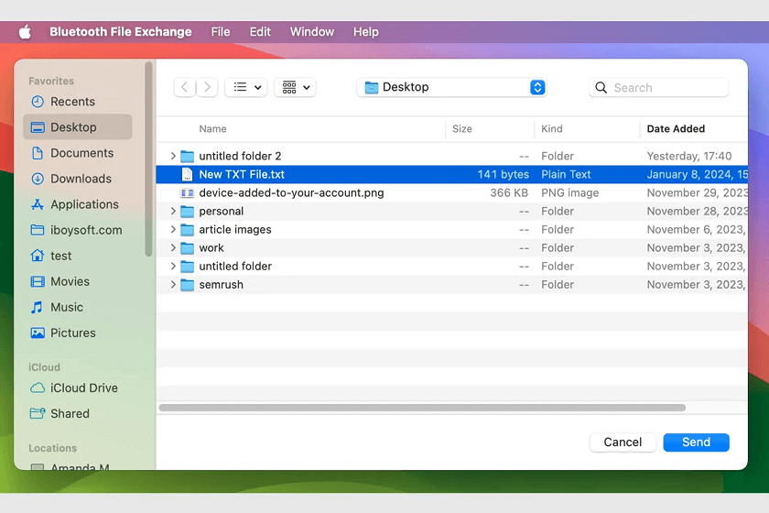
Task: Expand the personal folder
Action: (173, 211)
